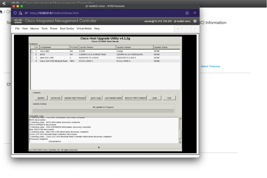
Task: Open the Virtual Media menu
Action: [84, 29]
